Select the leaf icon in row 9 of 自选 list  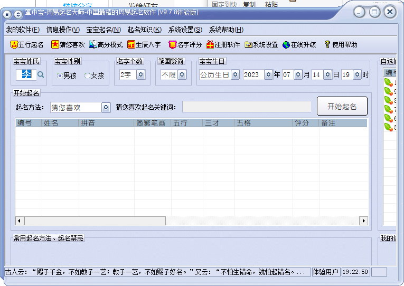388,91
